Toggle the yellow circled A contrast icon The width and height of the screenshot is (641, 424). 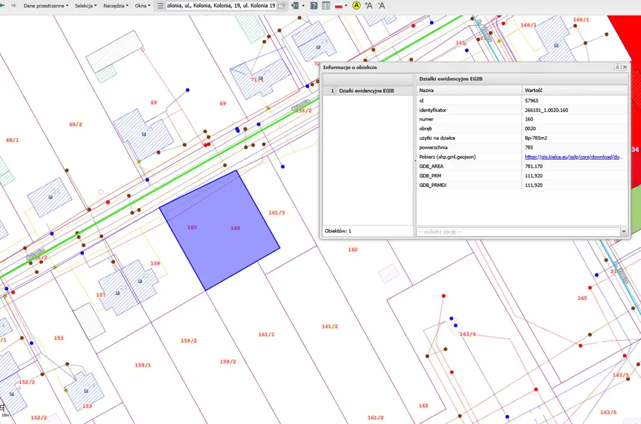(356, 6)
